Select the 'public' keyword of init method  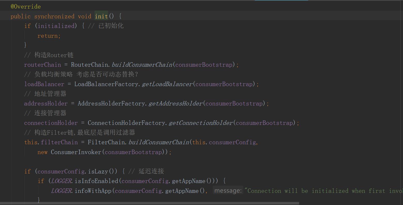pyautogui.click(x=20, y=16)
